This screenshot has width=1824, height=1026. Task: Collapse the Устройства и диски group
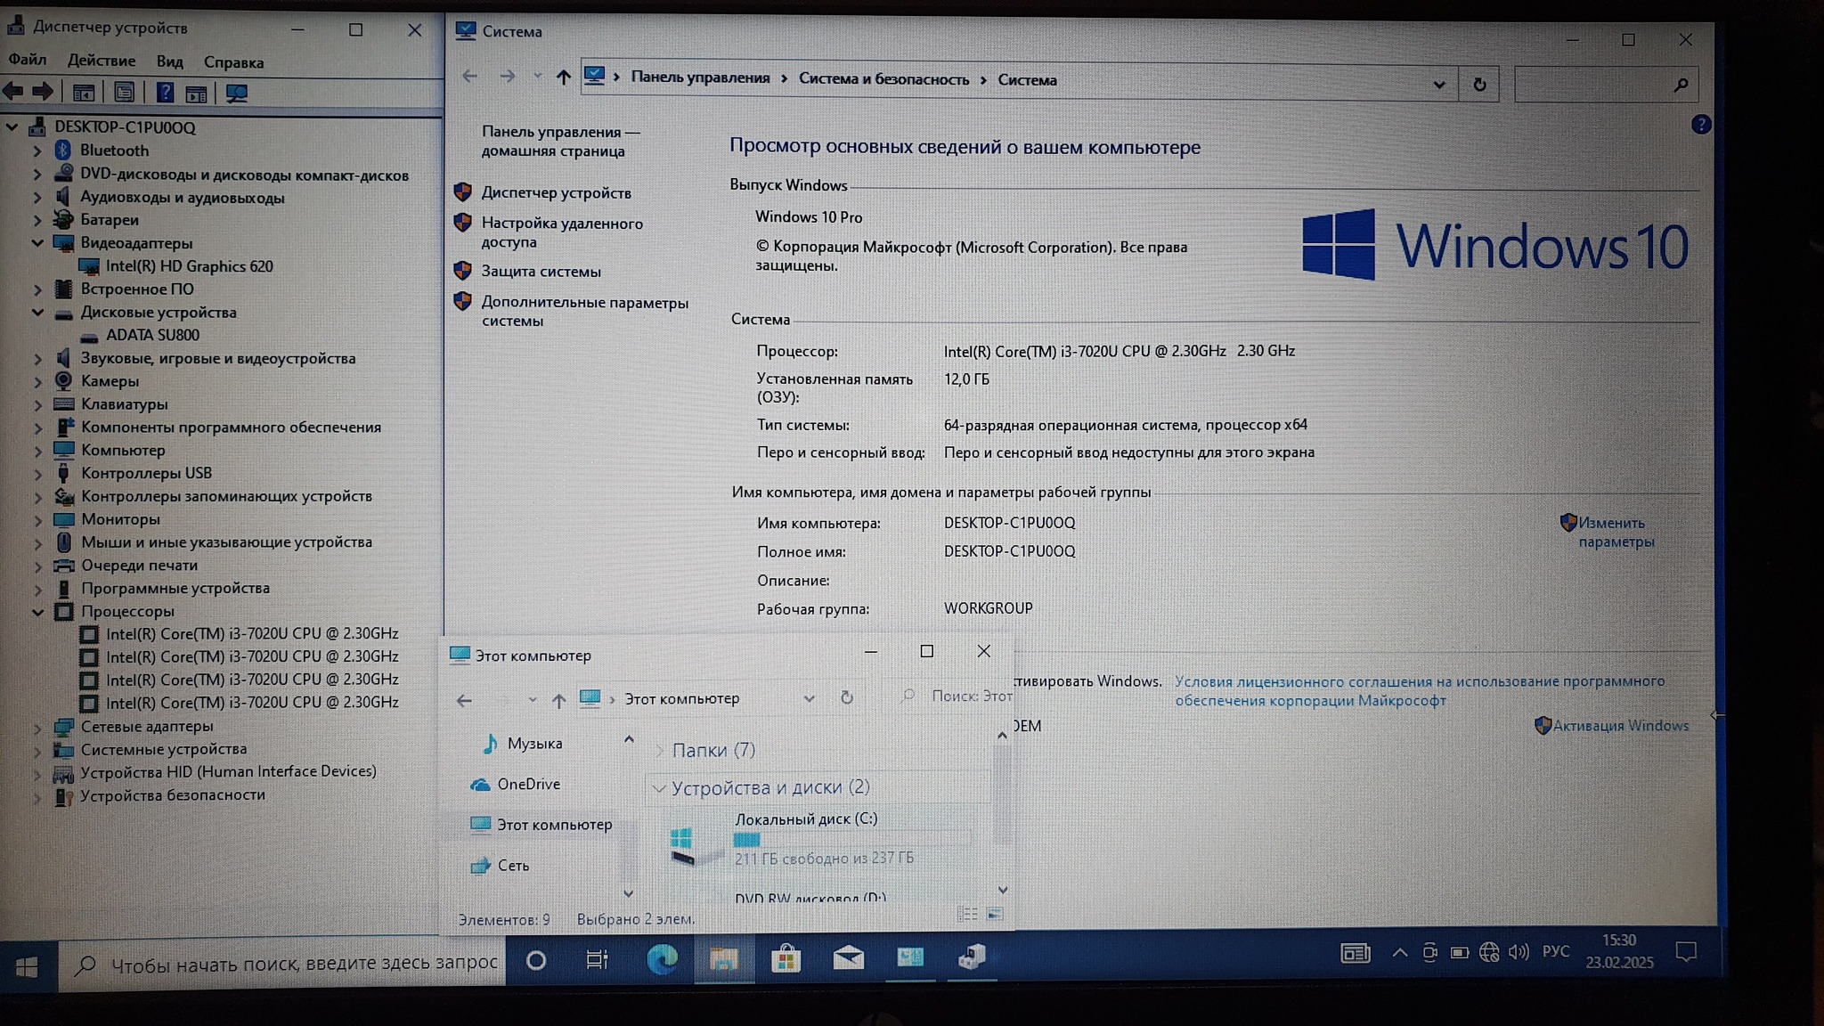pyautogui.click(x=659, y=788)
